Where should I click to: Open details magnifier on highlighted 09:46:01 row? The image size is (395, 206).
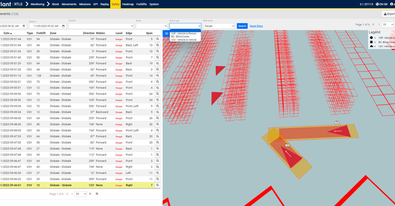(x=157, y=185)
